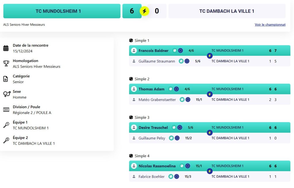Click the lightning icon in Simple 2 match
Viewport: 294px width, 188px height.
[210, 94]
